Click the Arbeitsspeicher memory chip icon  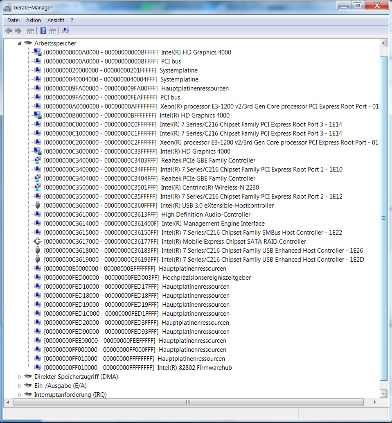click(x=28, y=43)
